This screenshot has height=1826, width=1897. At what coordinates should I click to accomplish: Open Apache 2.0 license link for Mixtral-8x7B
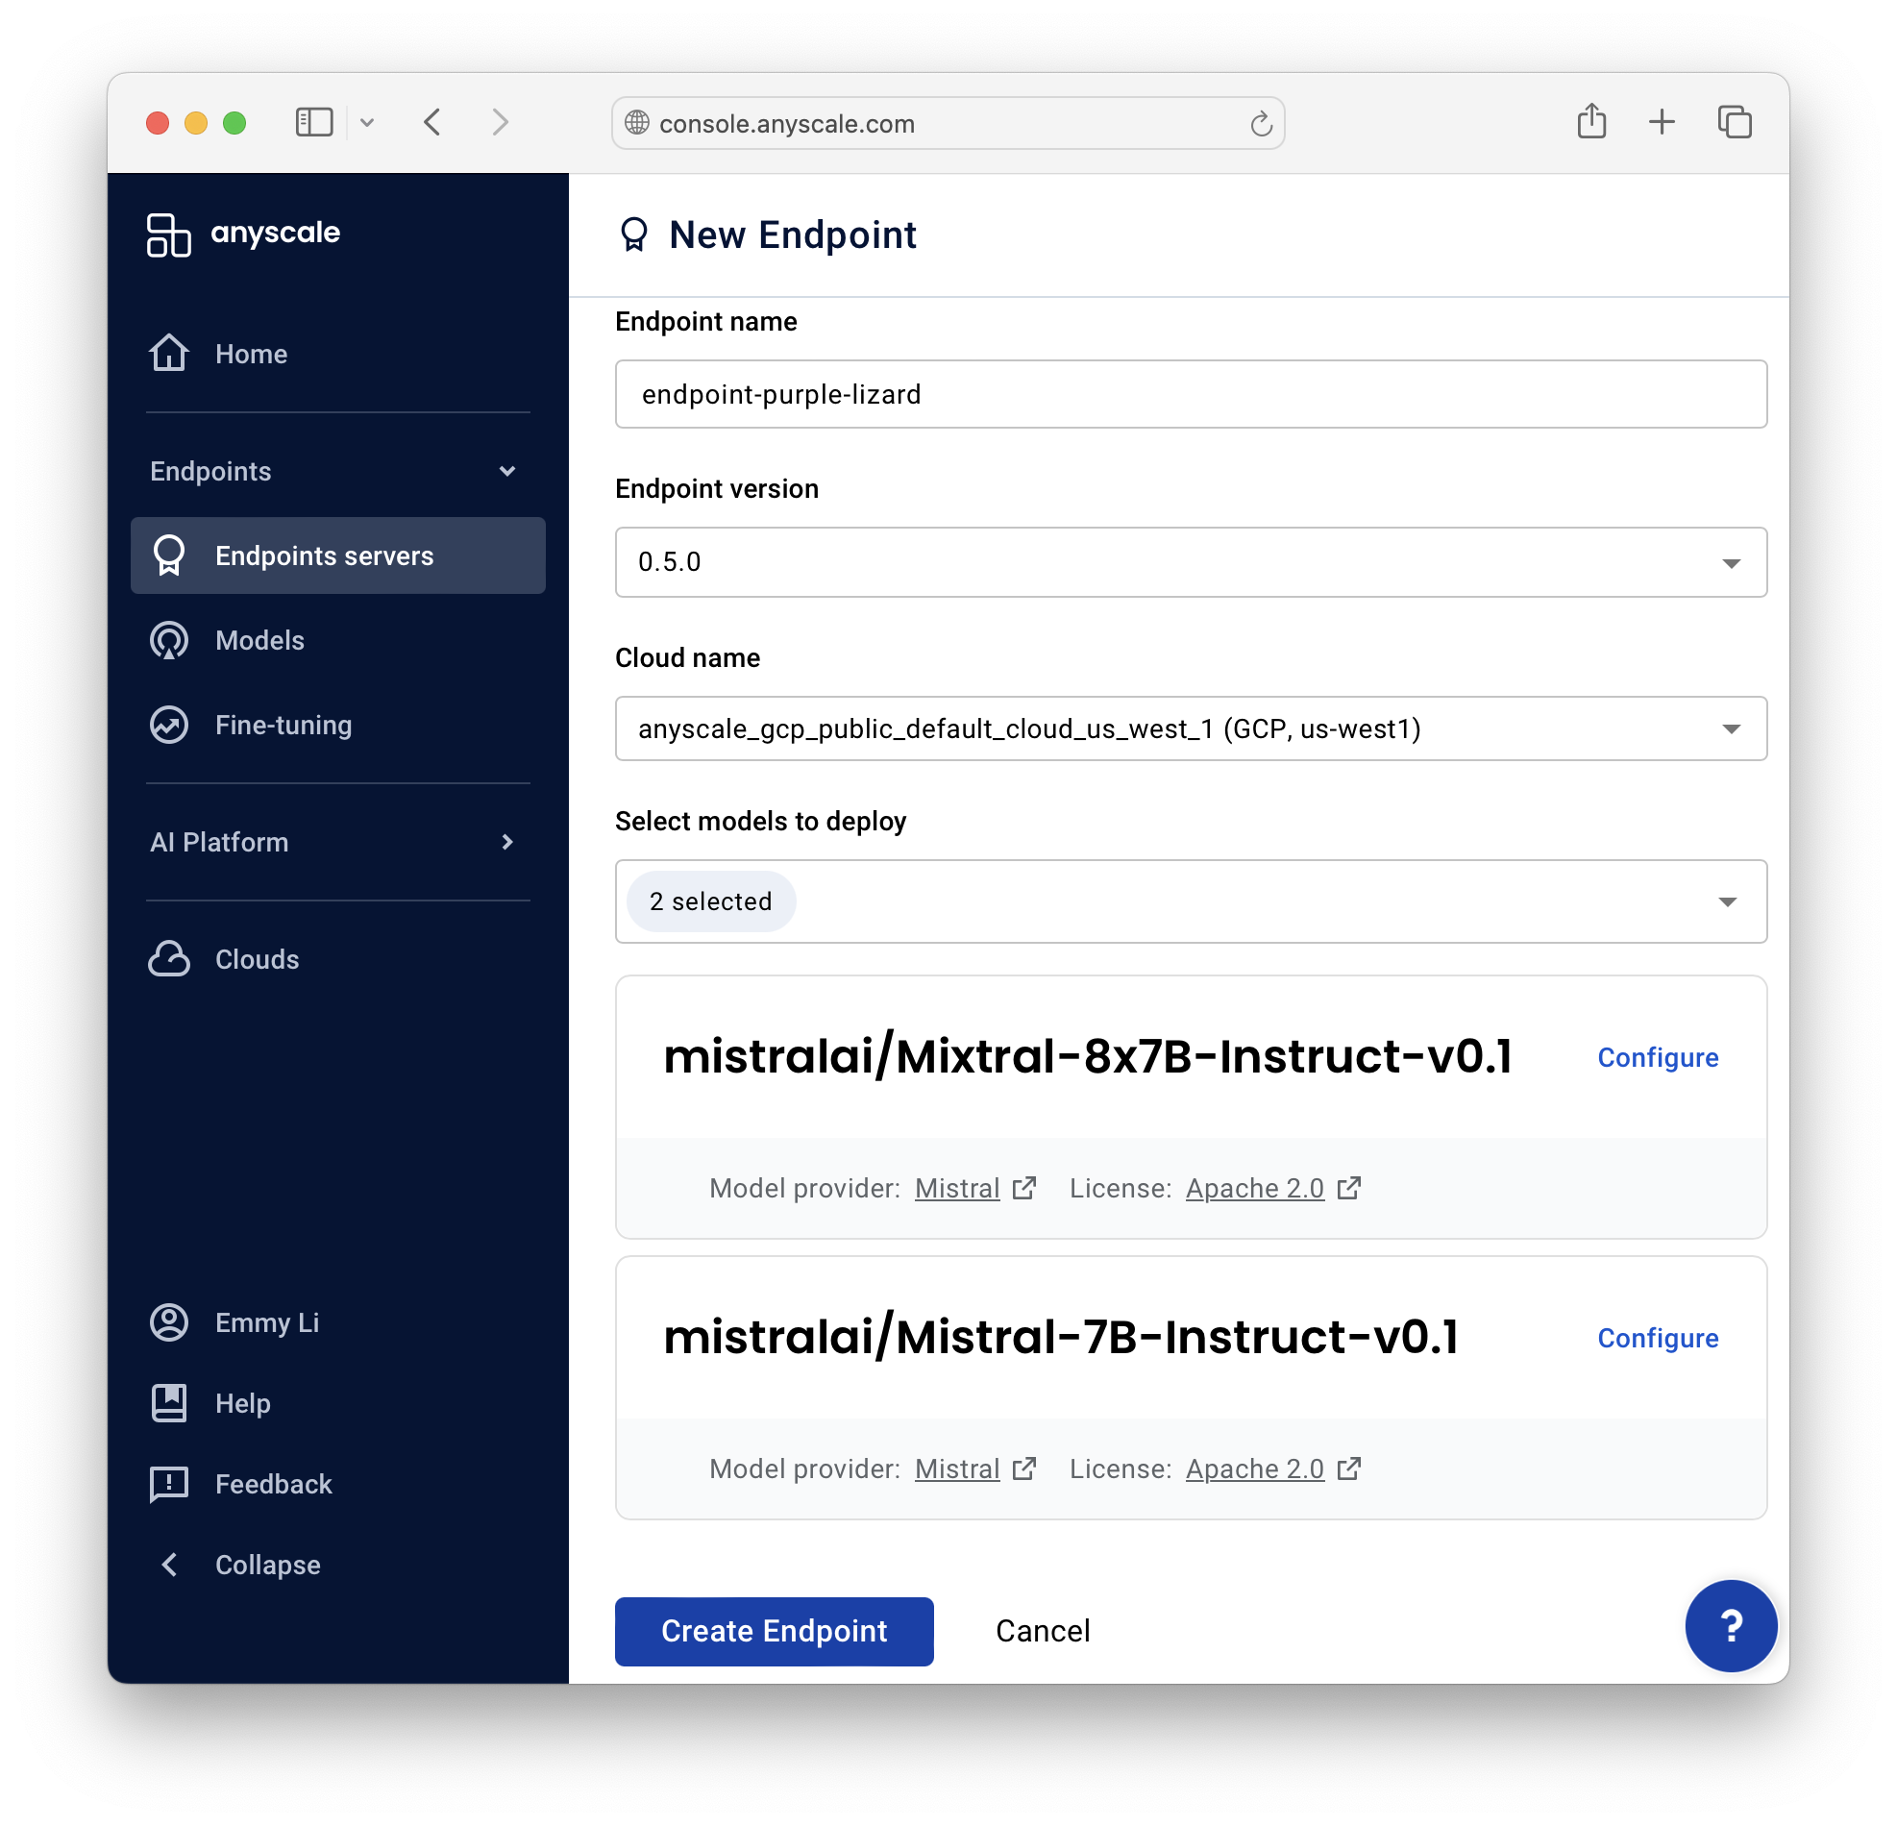click(x=1254, y=1188)
